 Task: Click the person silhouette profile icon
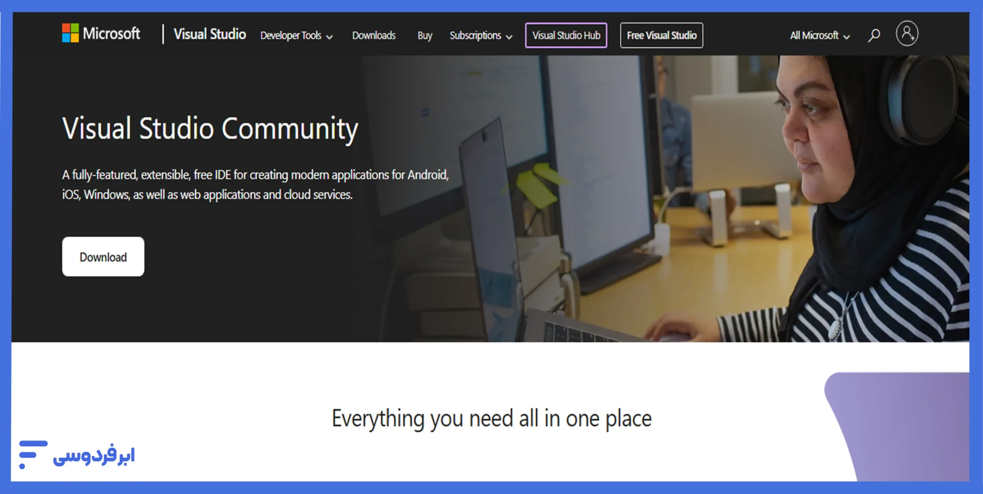pos(907,35)
